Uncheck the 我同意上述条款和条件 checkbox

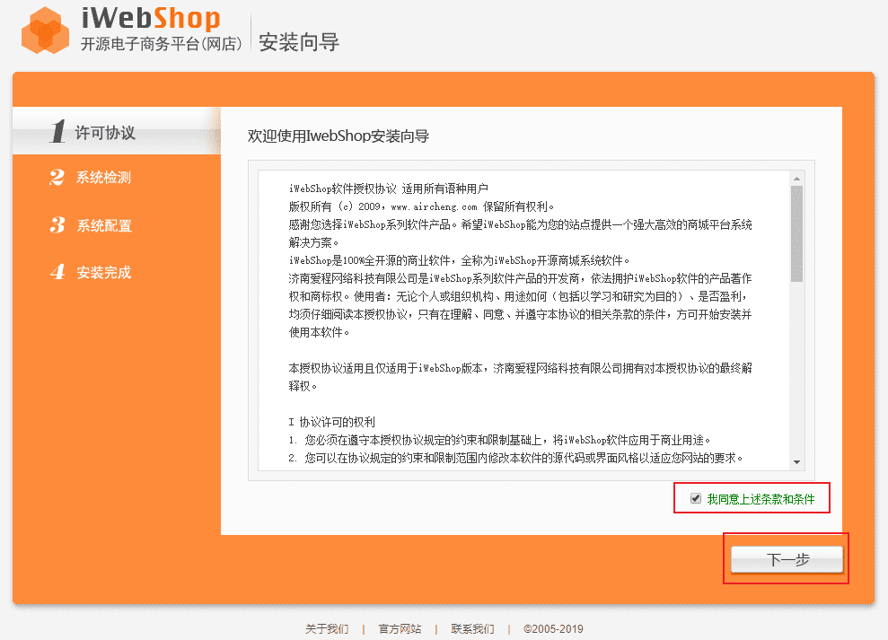tap(696, 498)
